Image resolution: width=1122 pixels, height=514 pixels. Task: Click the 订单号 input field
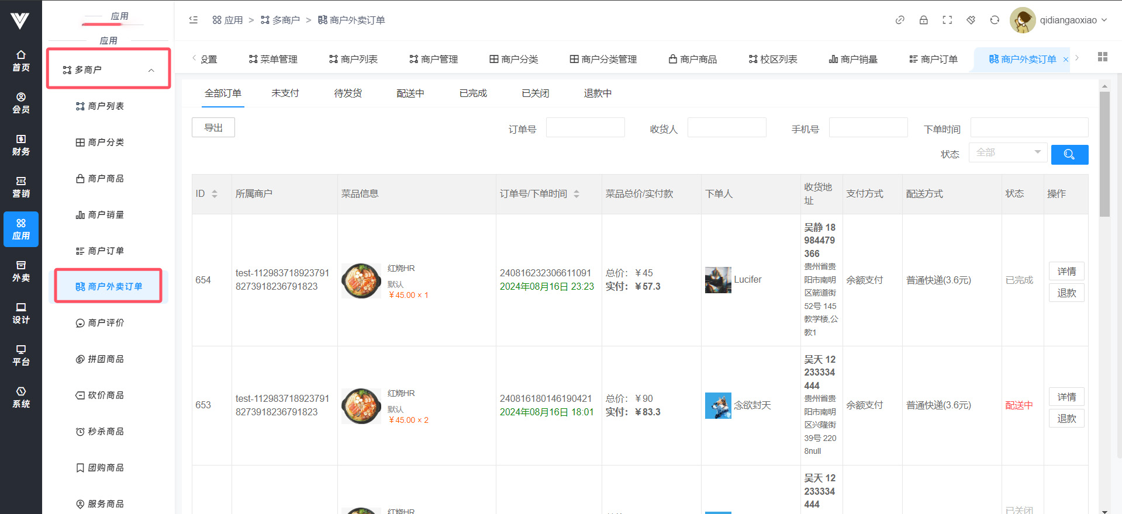click(x=585, y=128)
